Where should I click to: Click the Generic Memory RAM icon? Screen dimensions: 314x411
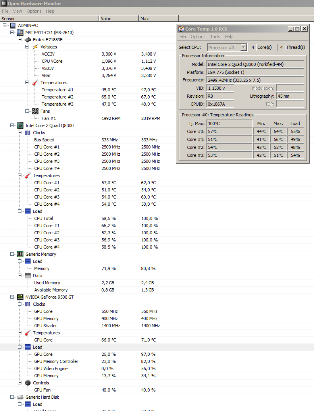pos(20,254)
